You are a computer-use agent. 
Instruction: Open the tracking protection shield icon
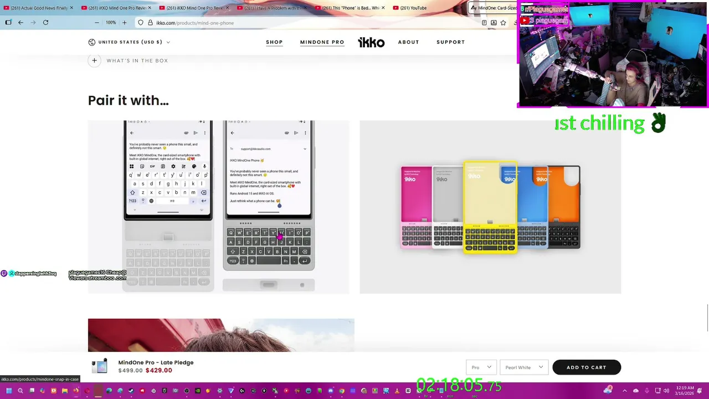pyautogui.click(x=141, y=23)
